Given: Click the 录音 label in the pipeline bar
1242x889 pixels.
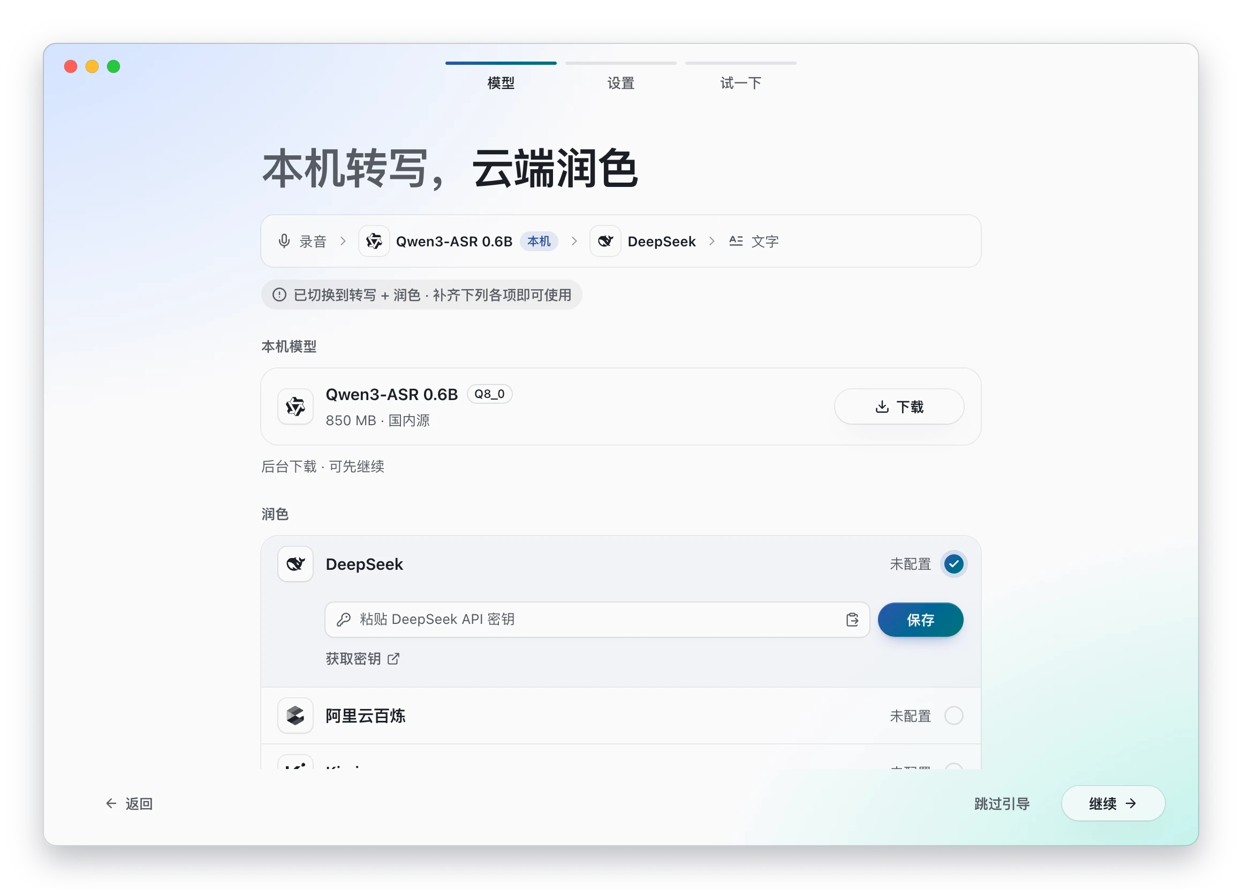Looking at the screenshot, I should point(313,241).
